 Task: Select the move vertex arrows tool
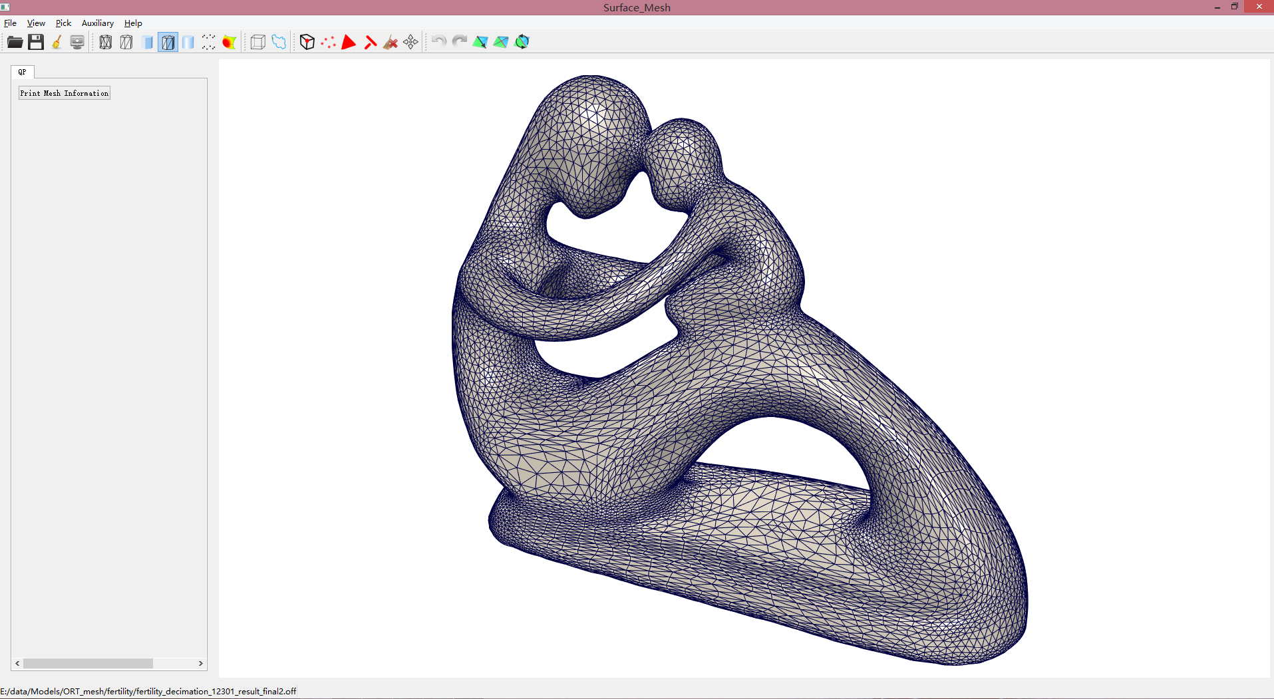[x=411, y=43]
